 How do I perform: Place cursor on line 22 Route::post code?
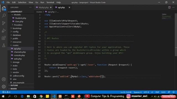(x=75, y=76)
